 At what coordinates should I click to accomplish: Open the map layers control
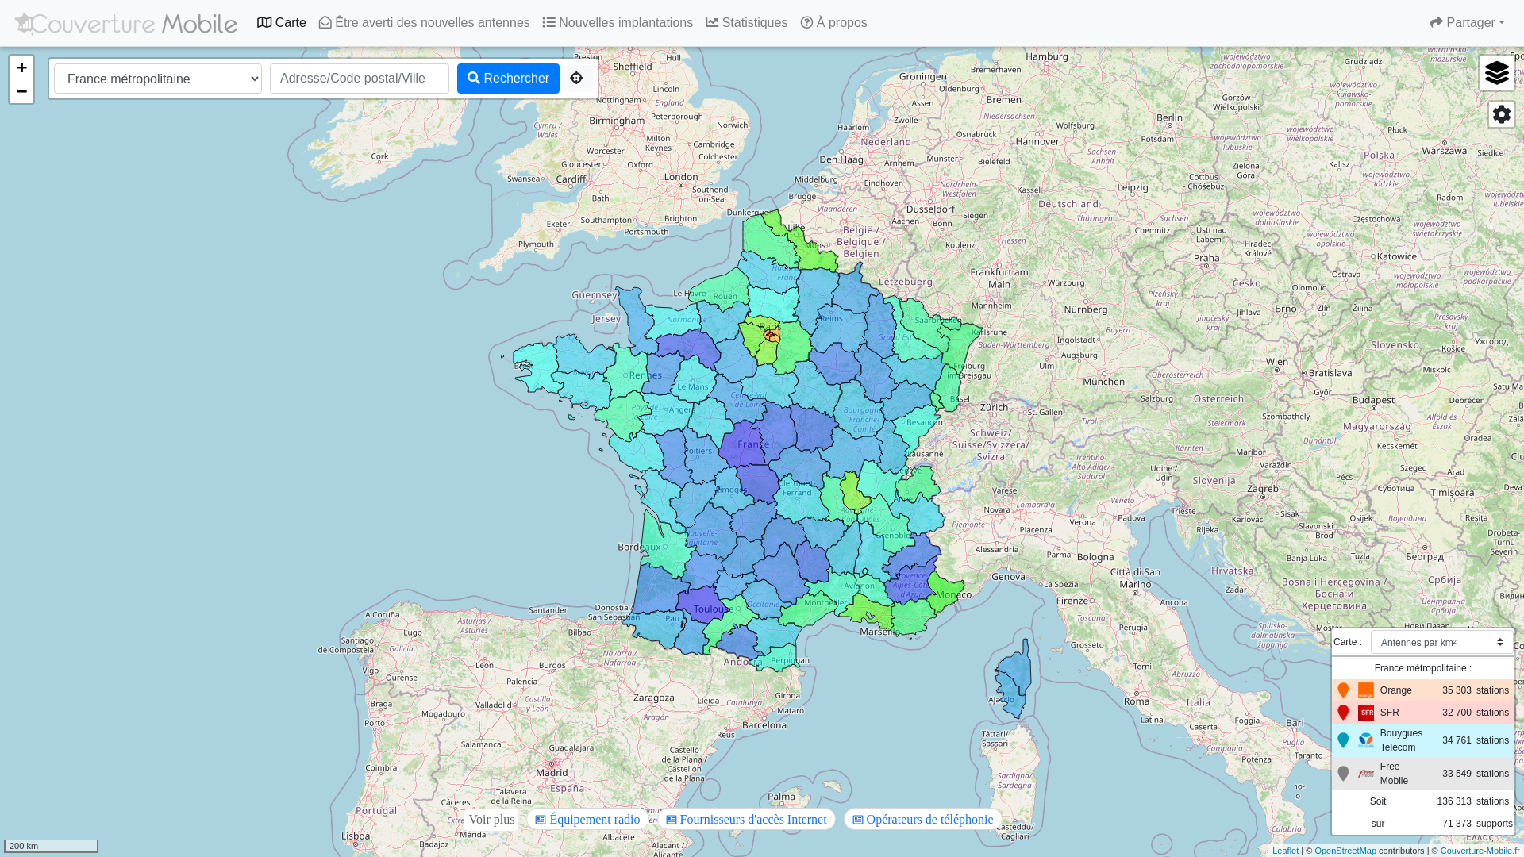pyautogui.click(x=1496, y=73)
